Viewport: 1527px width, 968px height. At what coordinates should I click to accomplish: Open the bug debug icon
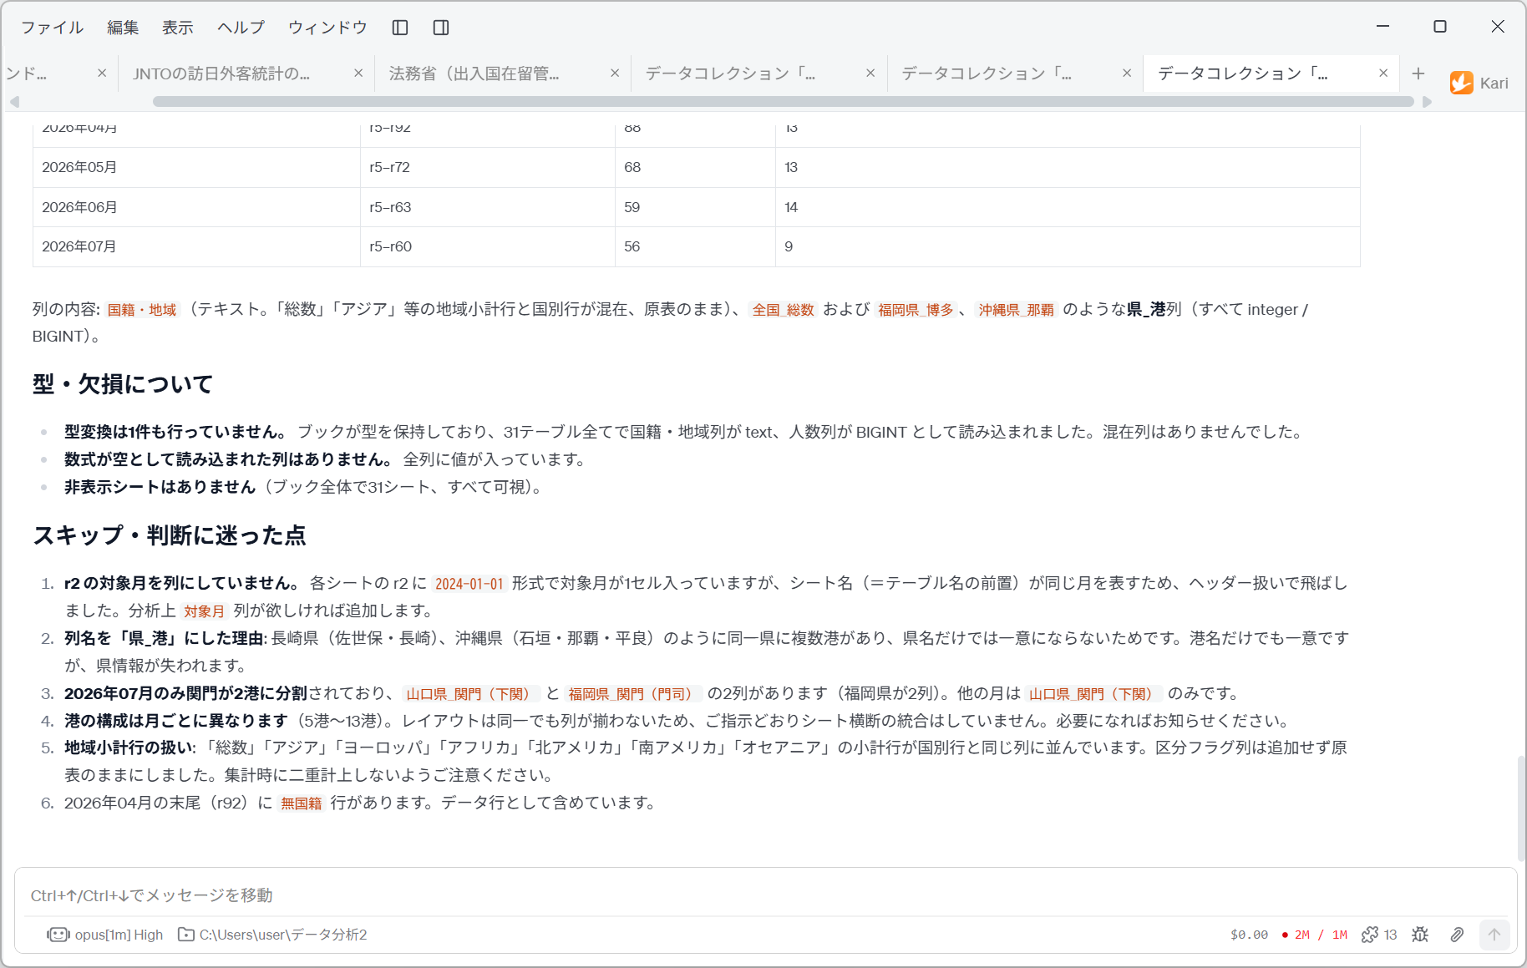(x=1420, y=935)
